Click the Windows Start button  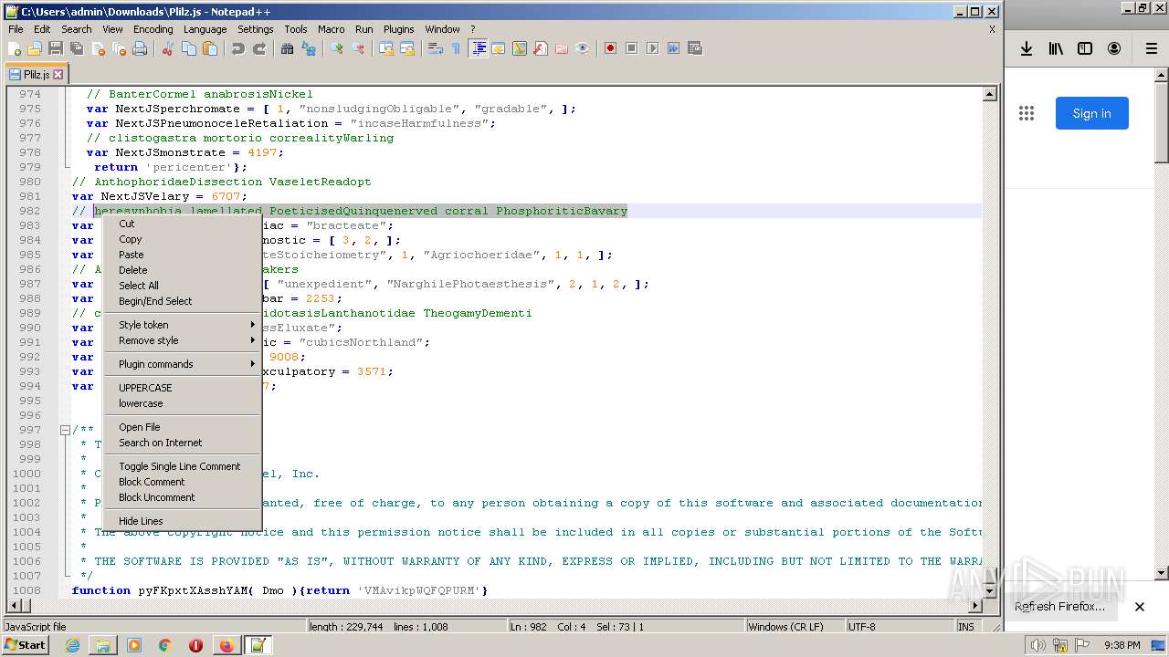26,645
